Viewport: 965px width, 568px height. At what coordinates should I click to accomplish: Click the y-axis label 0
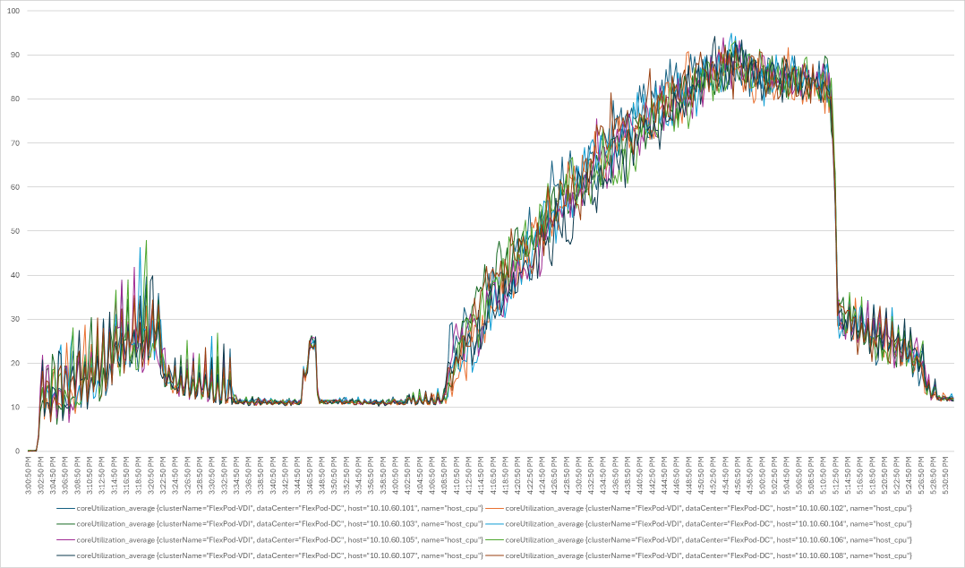[17, 452]
